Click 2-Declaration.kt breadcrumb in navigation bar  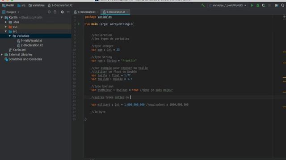point(60,5)
